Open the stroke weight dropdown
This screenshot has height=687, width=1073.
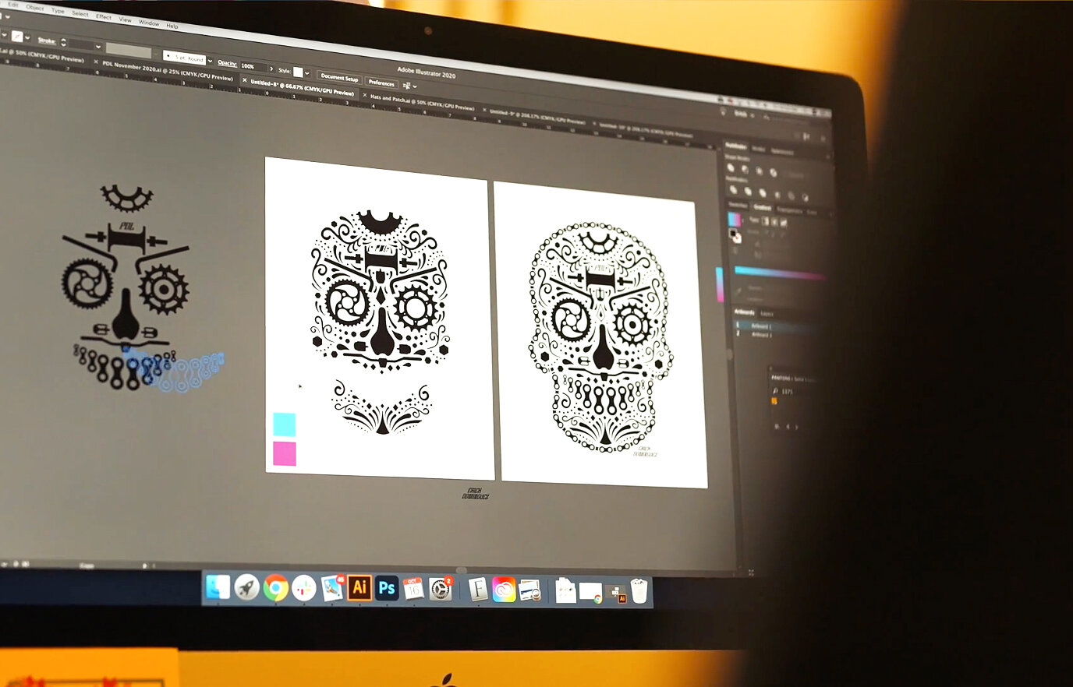coord(98,47)
